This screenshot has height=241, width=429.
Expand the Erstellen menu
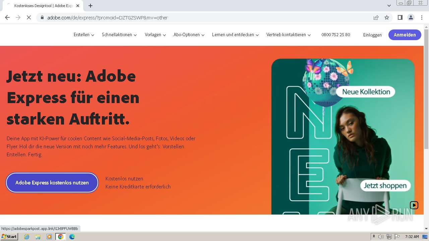[84, 35]
